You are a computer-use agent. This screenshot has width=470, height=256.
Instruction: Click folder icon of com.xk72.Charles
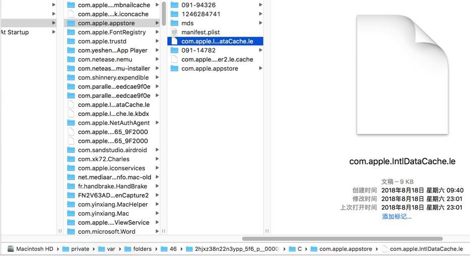(71, 159)
